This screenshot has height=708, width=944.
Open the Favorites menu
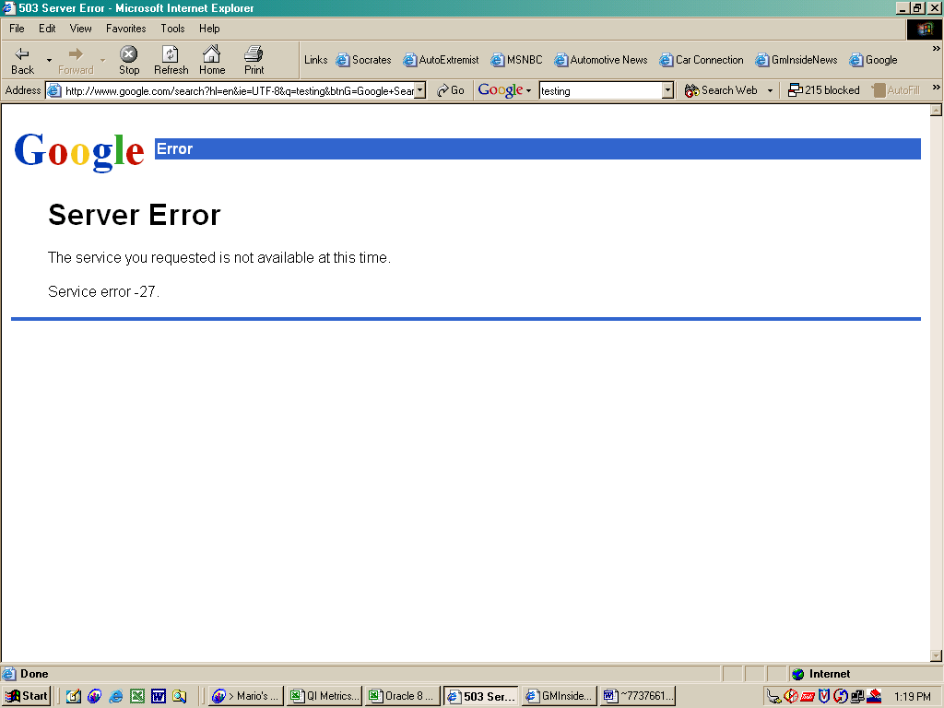pyautogui.click(x=125, y=29)
